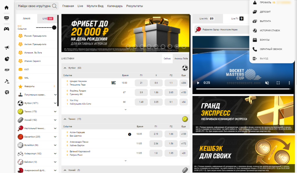Collapse the Теннис (15) live section
The height and width of the screenshot is (173, 297).
pyautogui.click(x=65, y=119)
